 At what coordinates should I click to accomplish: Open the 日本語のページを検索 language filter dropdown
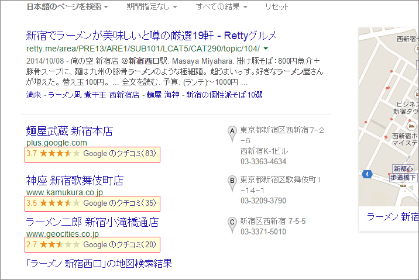click(x=67, y=6)
